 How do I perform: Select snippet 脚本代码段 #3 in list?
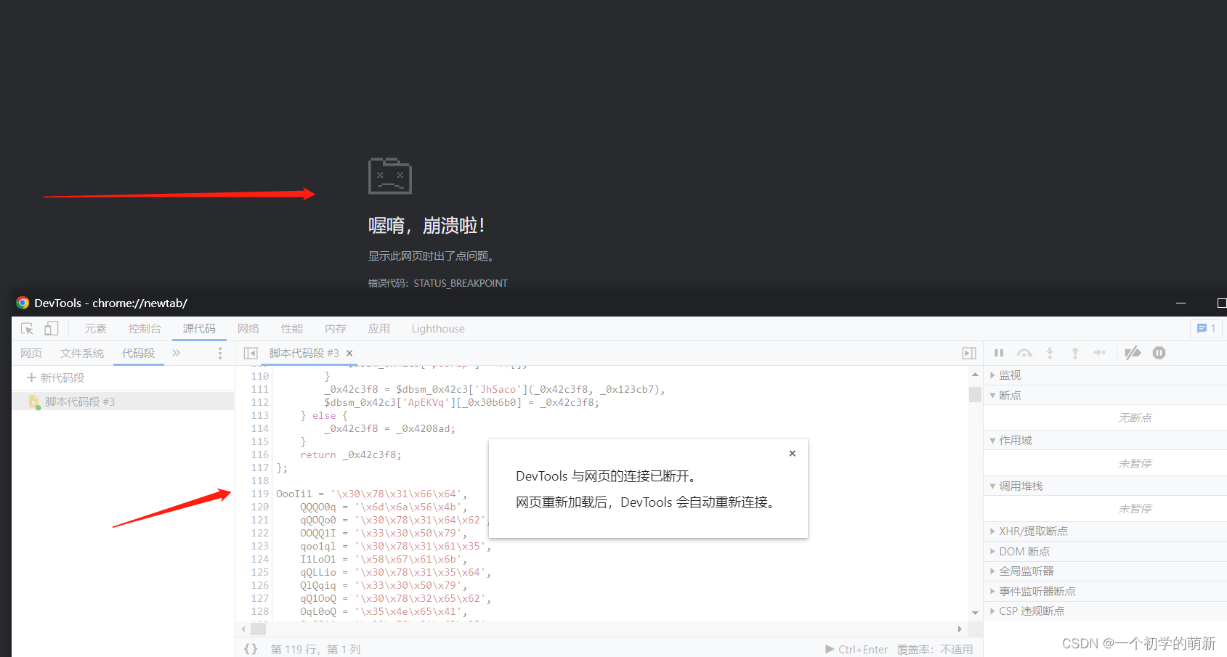[x=123, y=401]
